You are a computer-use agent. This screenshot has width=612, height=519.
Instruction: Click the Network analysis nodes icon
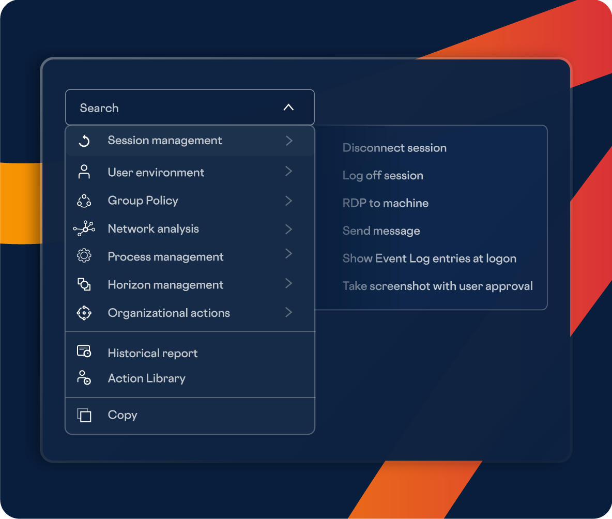pos(84,228)
